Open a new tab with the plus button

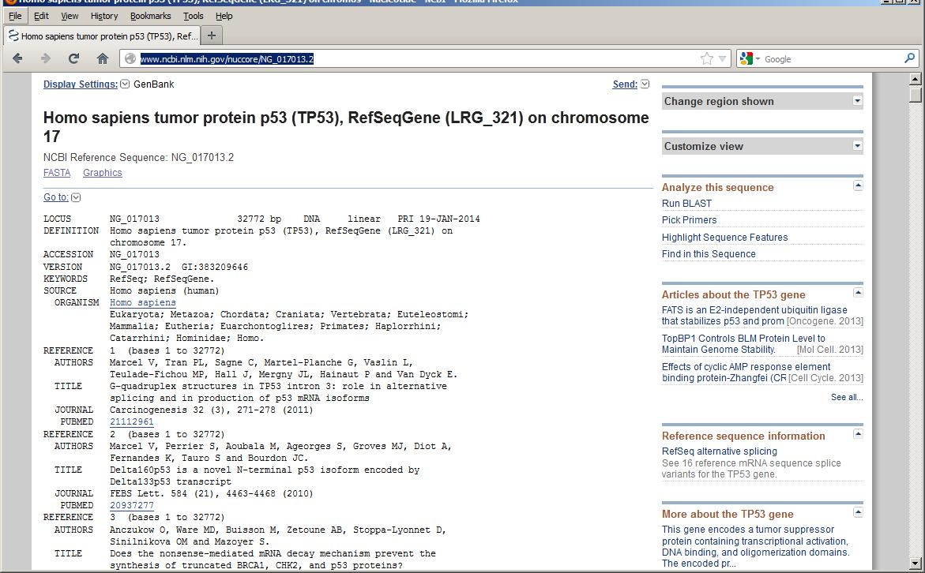tap(212, 36)
